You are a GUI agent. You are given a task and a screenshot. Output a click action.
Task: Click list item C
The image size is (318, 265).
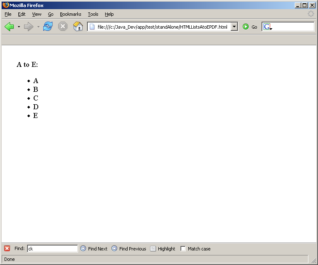36,98
